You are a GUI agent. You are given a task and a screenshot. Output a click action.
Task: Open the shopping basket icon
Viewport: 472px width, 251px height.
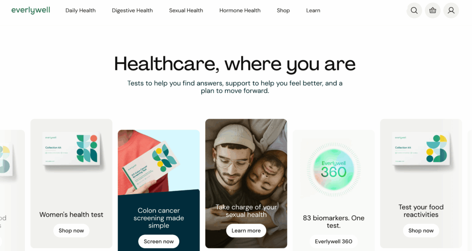pyautogui.click(x=432, y=11)
